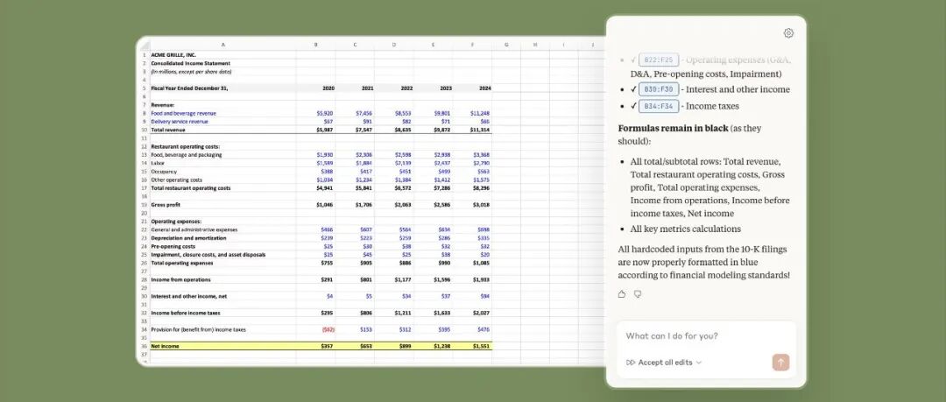Select 'Provision for (benefit from) income taxes' label
The image size is (946, 402).
(222, 329)
